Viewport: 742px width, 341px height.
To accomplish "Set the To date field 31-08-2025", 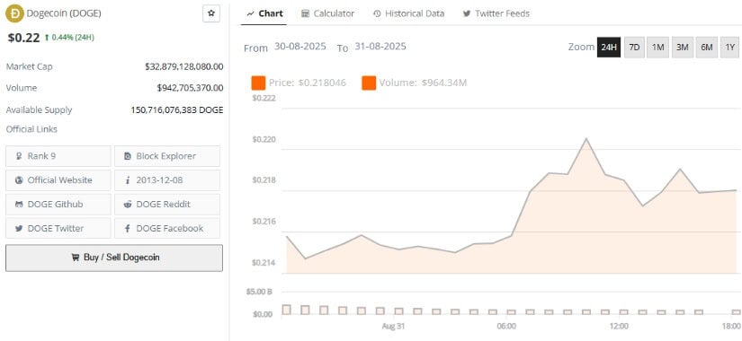I will tap(380, 47).
